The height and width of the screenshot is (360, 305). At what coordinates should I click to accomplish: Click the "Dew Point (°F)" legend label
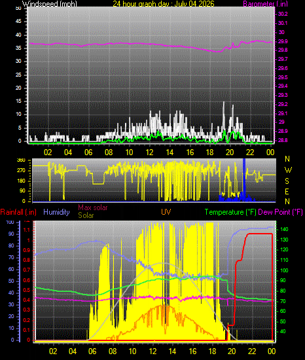[x=280, y=212]
